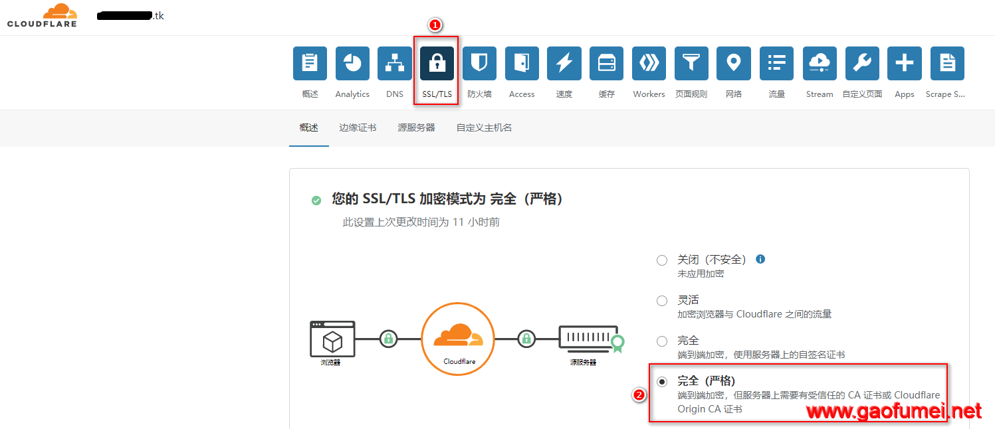The width and height of the screenshot is (995, 429).
Task: Open the 缓存 drive icon
Action: 607,64
